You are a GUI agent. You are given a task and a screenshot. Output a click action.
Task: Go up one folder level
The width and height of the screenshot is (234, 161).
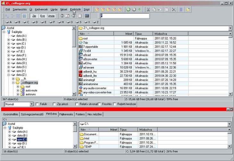139,10
